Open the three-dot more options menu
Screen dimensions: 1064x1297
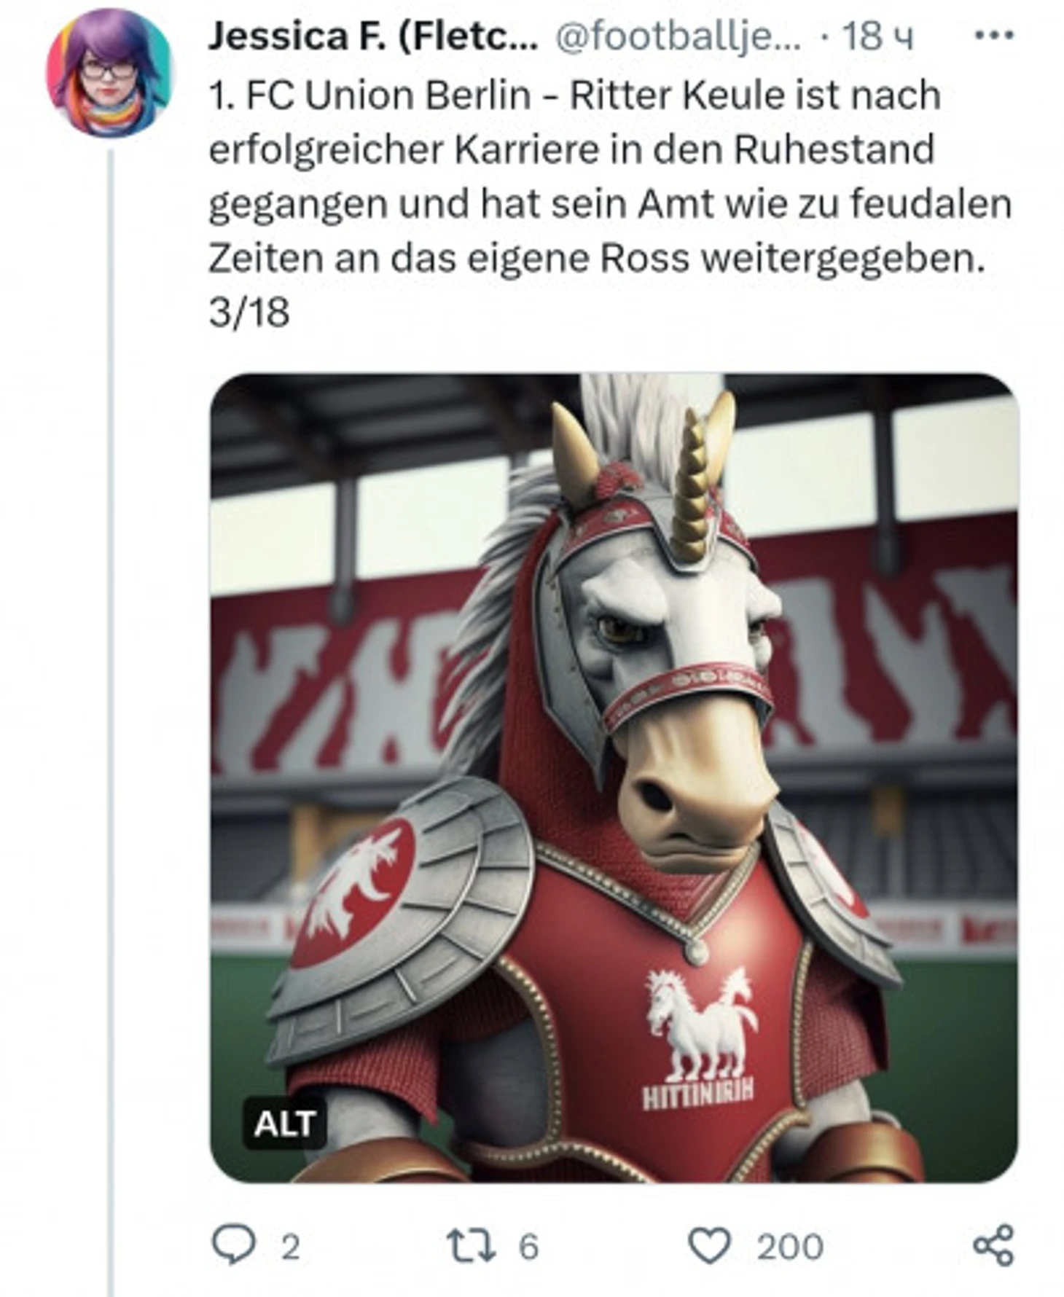(994, 35)
